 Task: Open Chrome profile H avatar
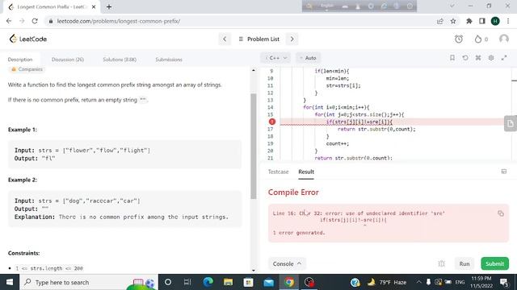click(495, 21)
